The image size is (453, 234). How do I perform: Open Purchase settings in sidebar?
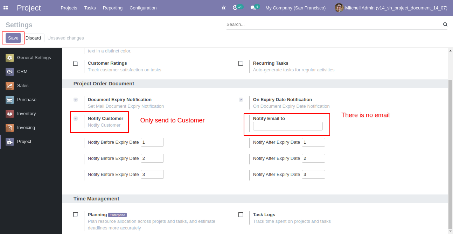(31, 100)
